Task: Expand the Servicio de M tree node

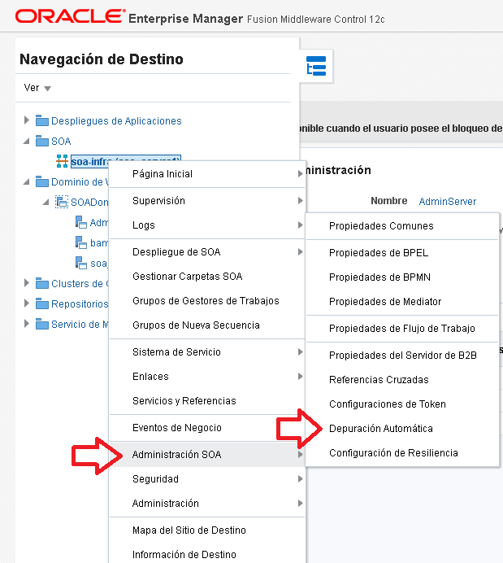Action: tap(27, 324)
